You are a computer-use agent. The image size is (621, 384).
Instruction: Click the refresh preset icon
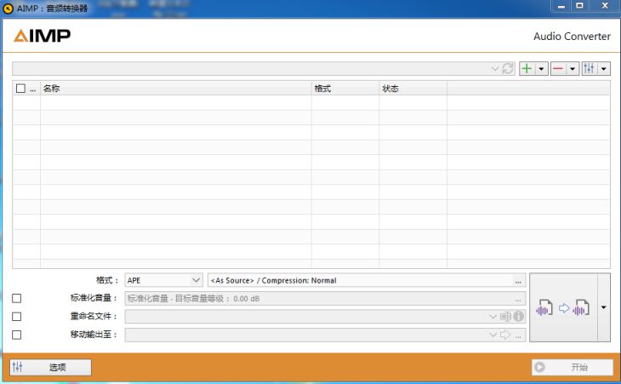point(508,69)
